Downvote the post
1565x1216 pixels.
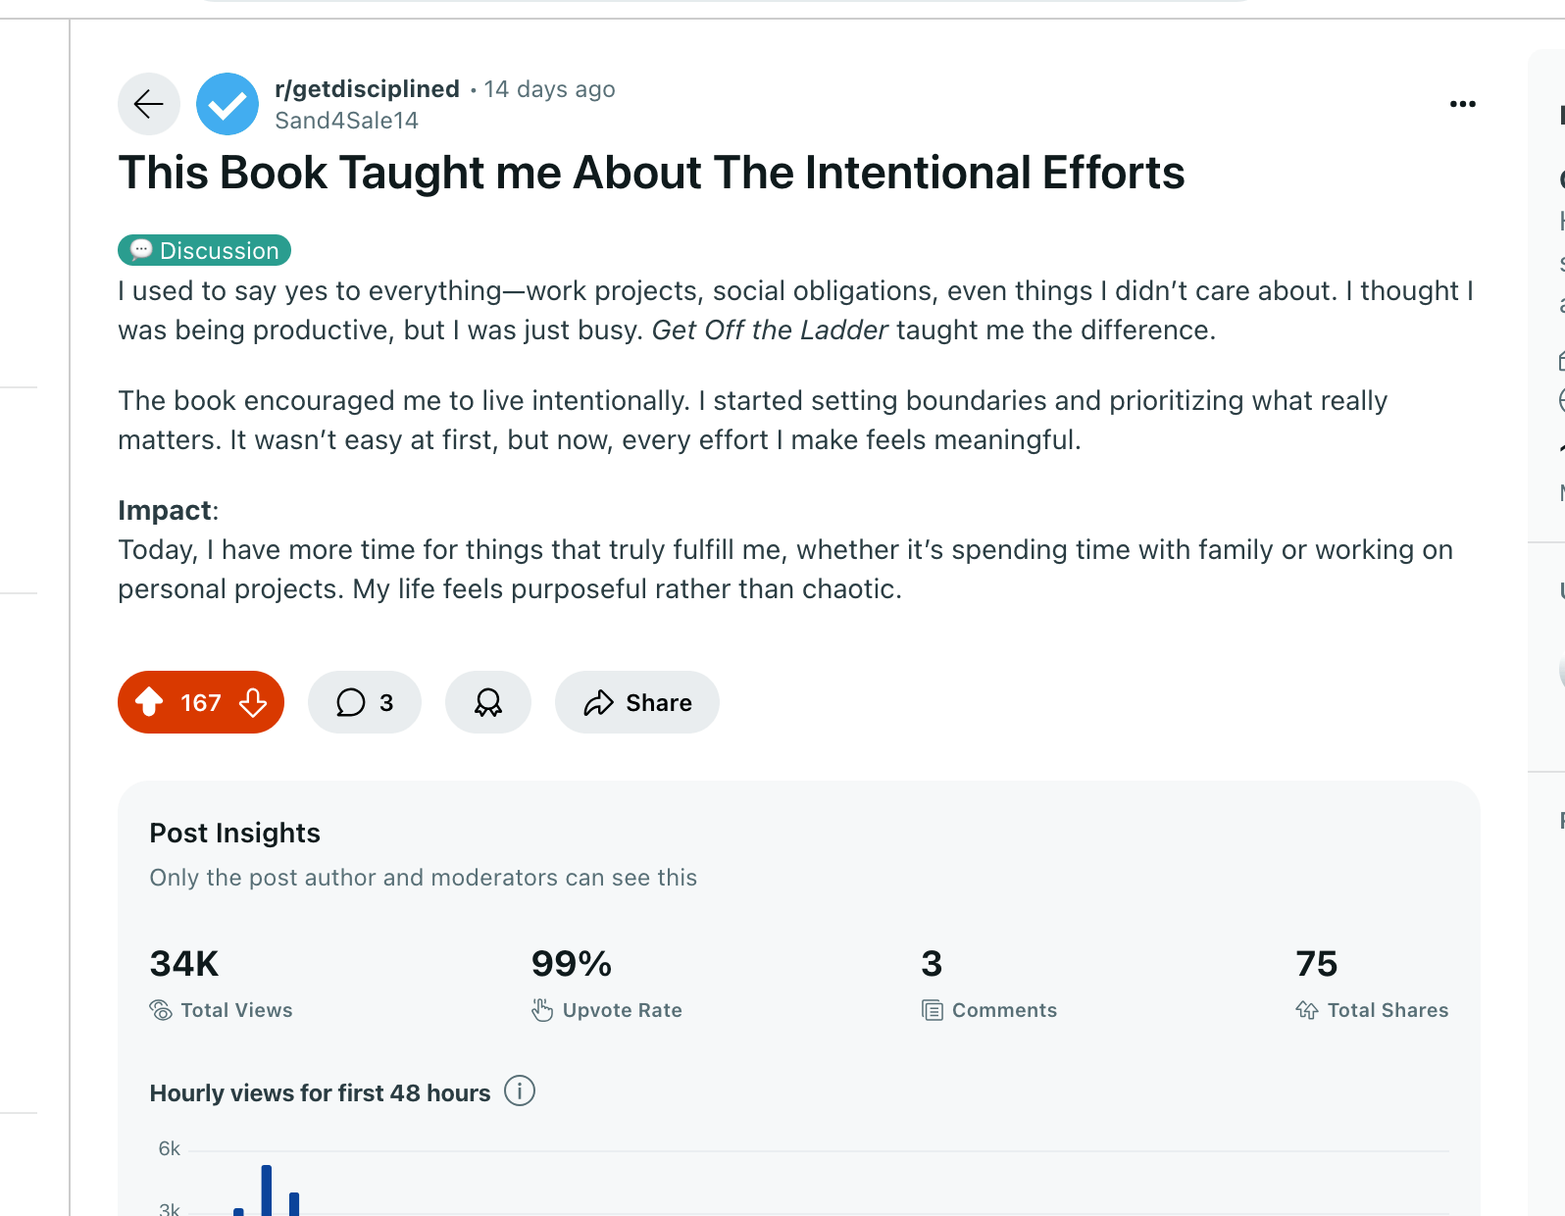253,702
